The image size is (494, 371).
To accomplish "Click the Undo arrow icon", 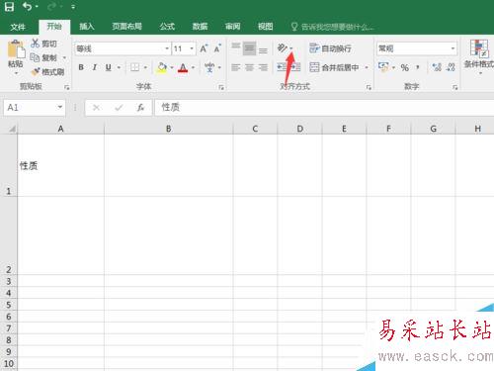I will click(27, 7).
